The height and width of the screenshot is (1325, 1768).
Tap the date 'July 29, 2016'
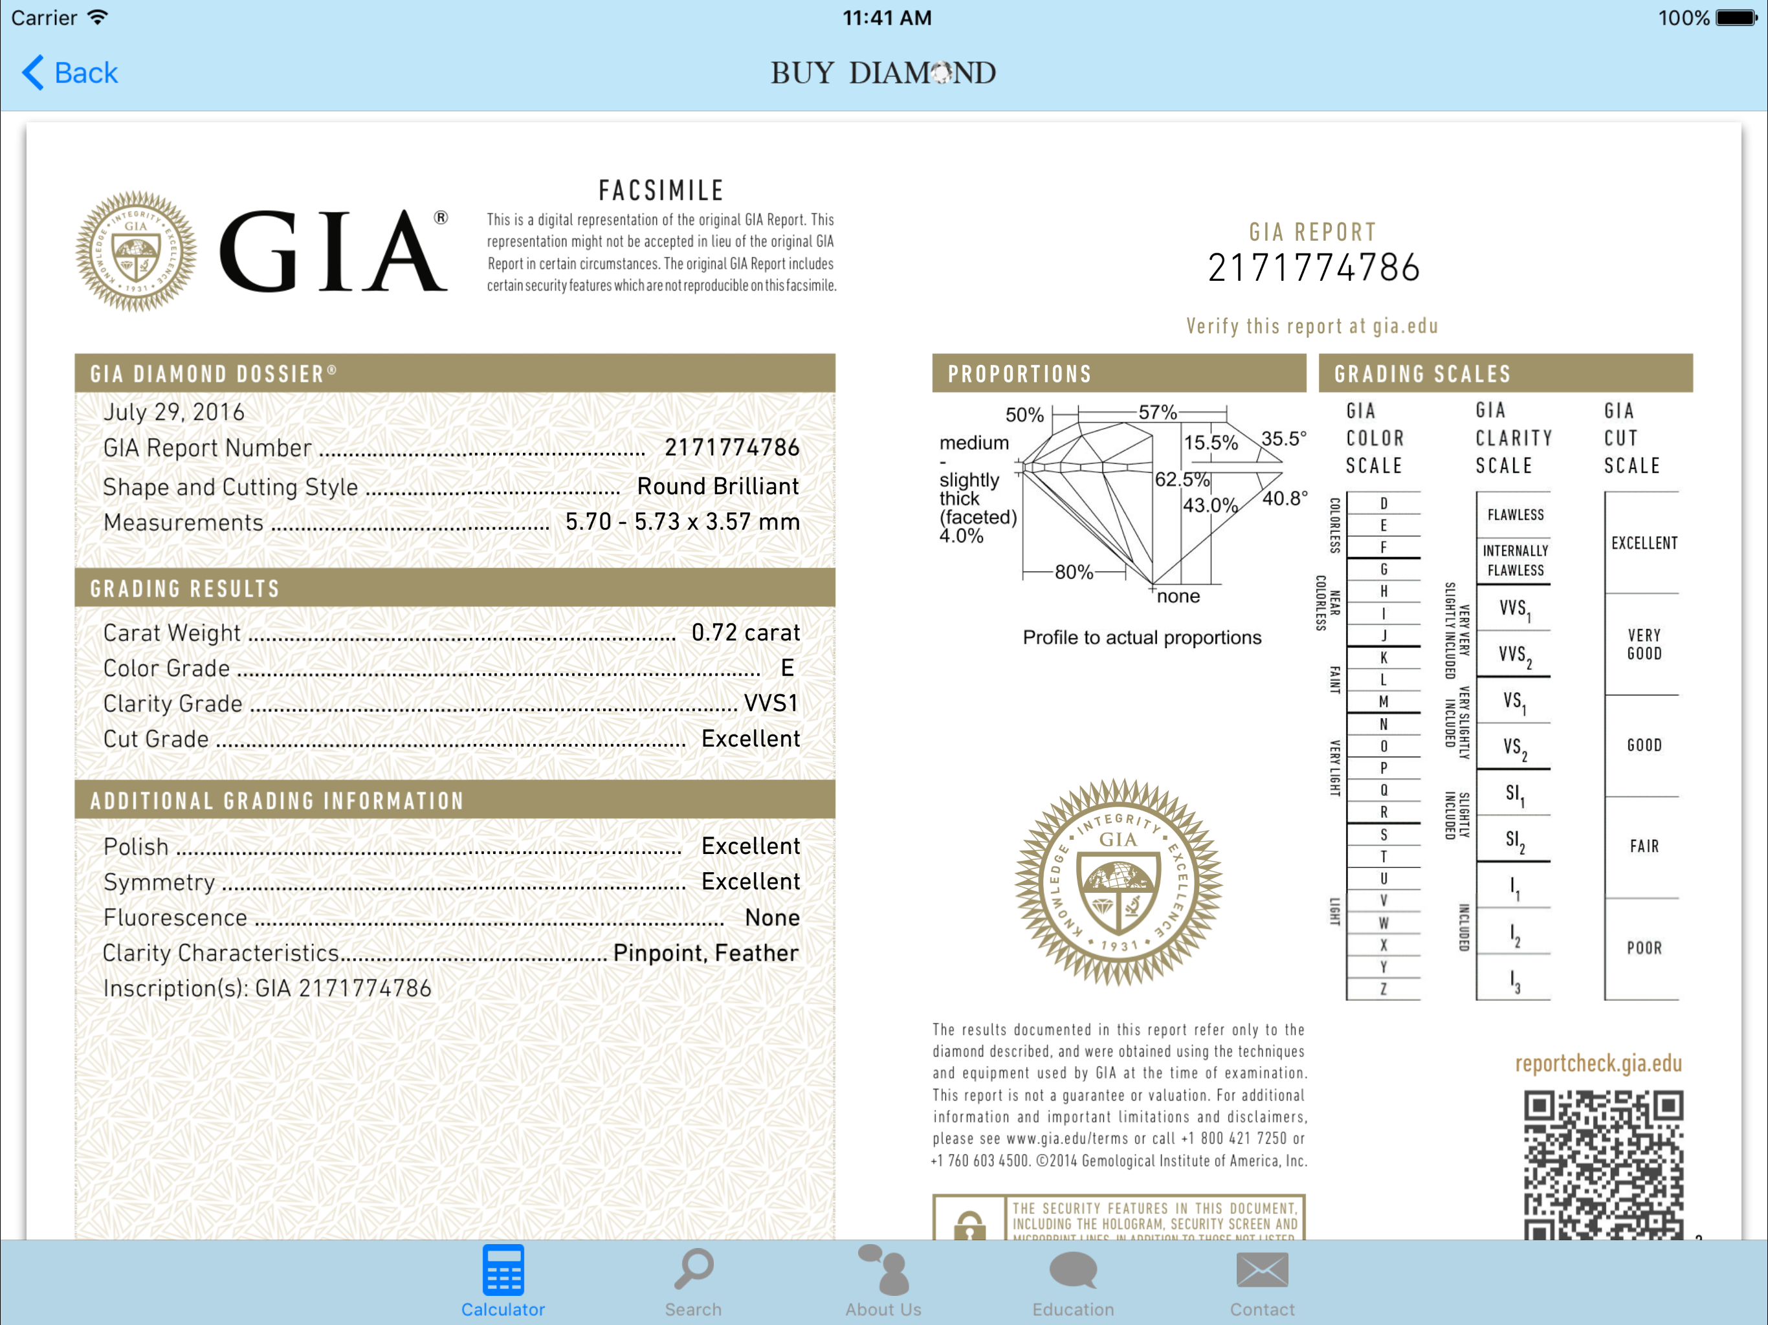[x=173, y=412]
